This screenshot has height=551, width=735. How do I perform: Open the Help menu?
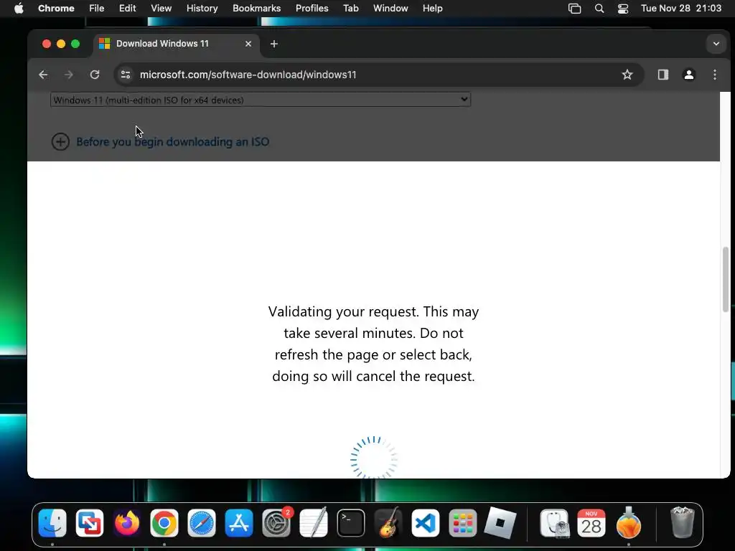point(432,9)
